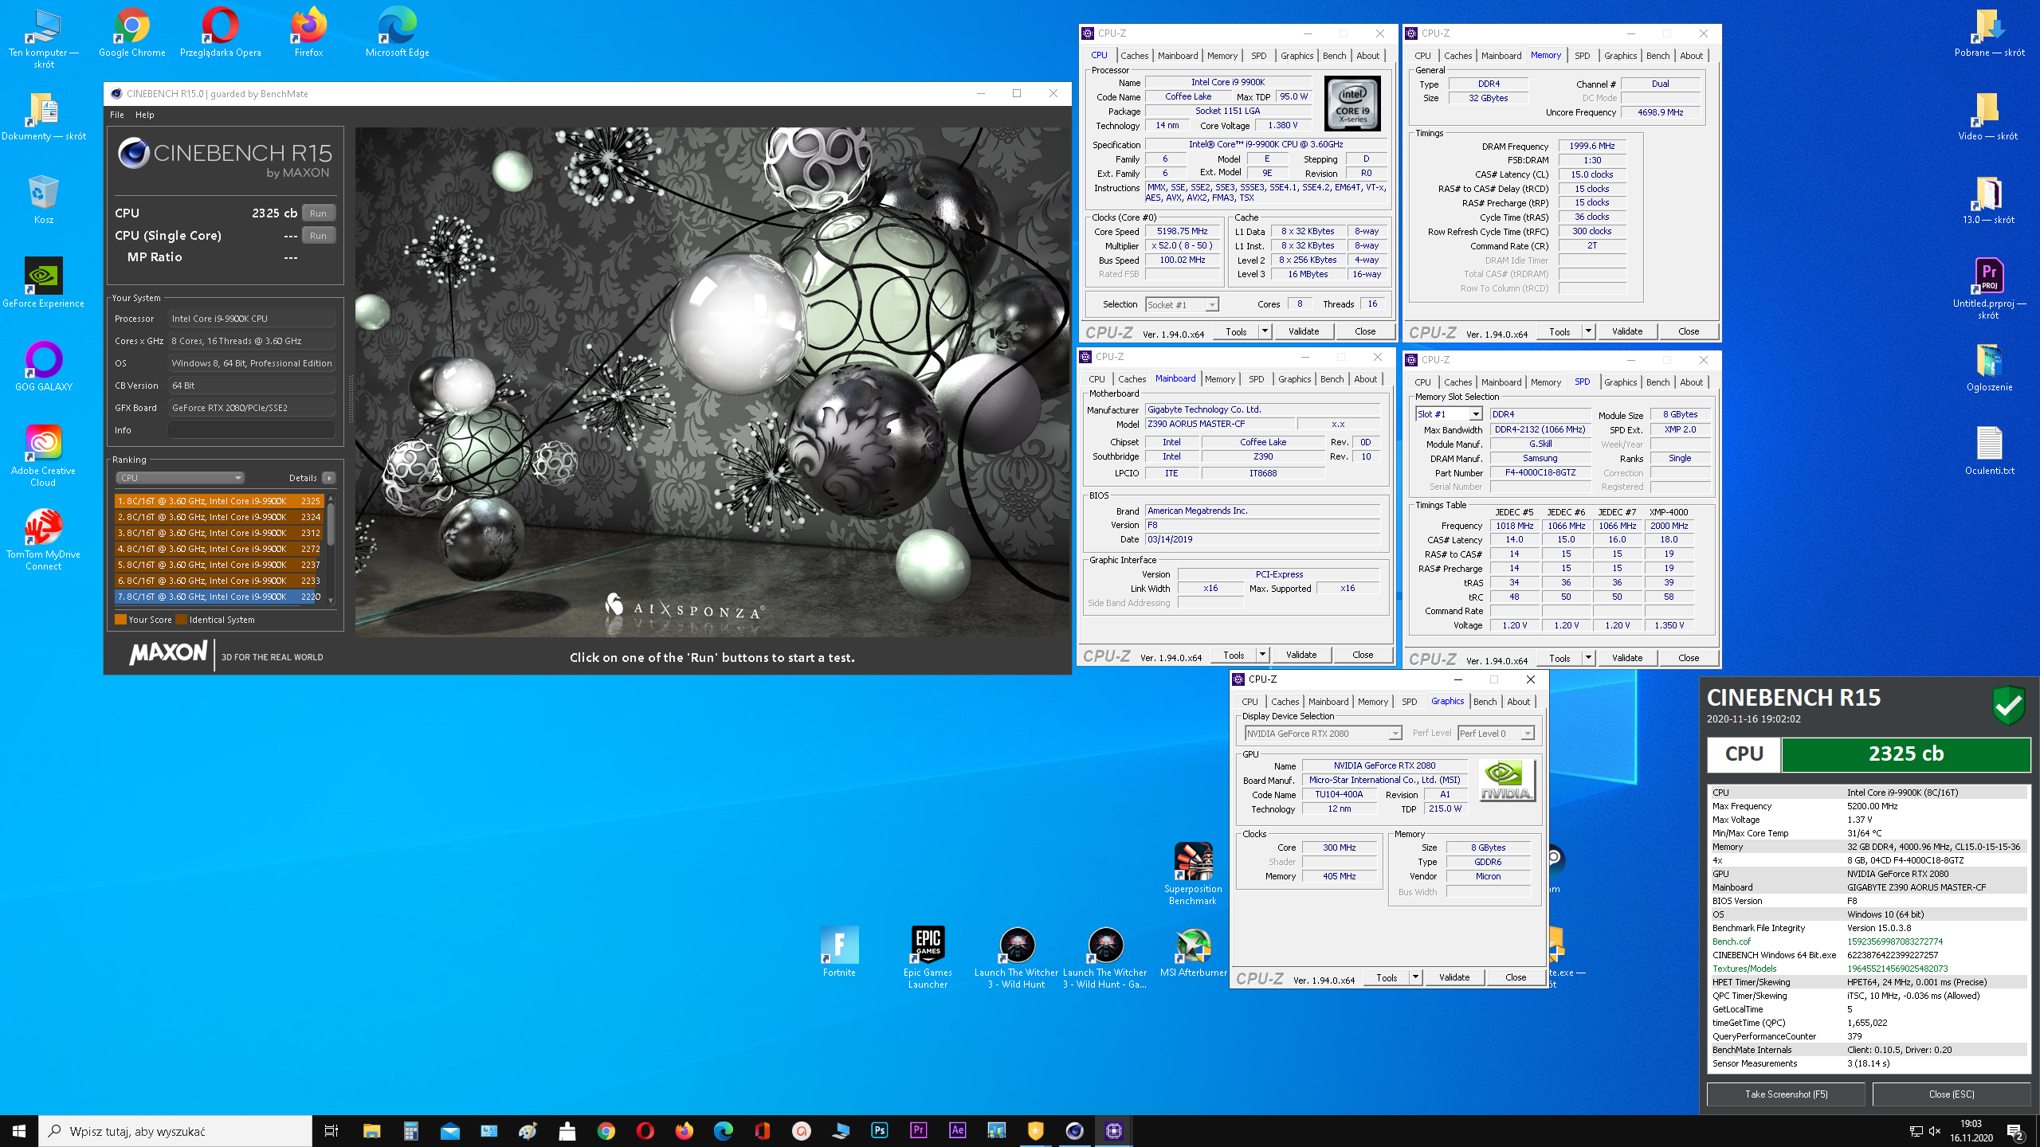This screenshot has height=1147, width=2040.
Task: Open Tools dropdown arrow in CPU-Z Mainboard window
Action: (x=1263, y=655)
